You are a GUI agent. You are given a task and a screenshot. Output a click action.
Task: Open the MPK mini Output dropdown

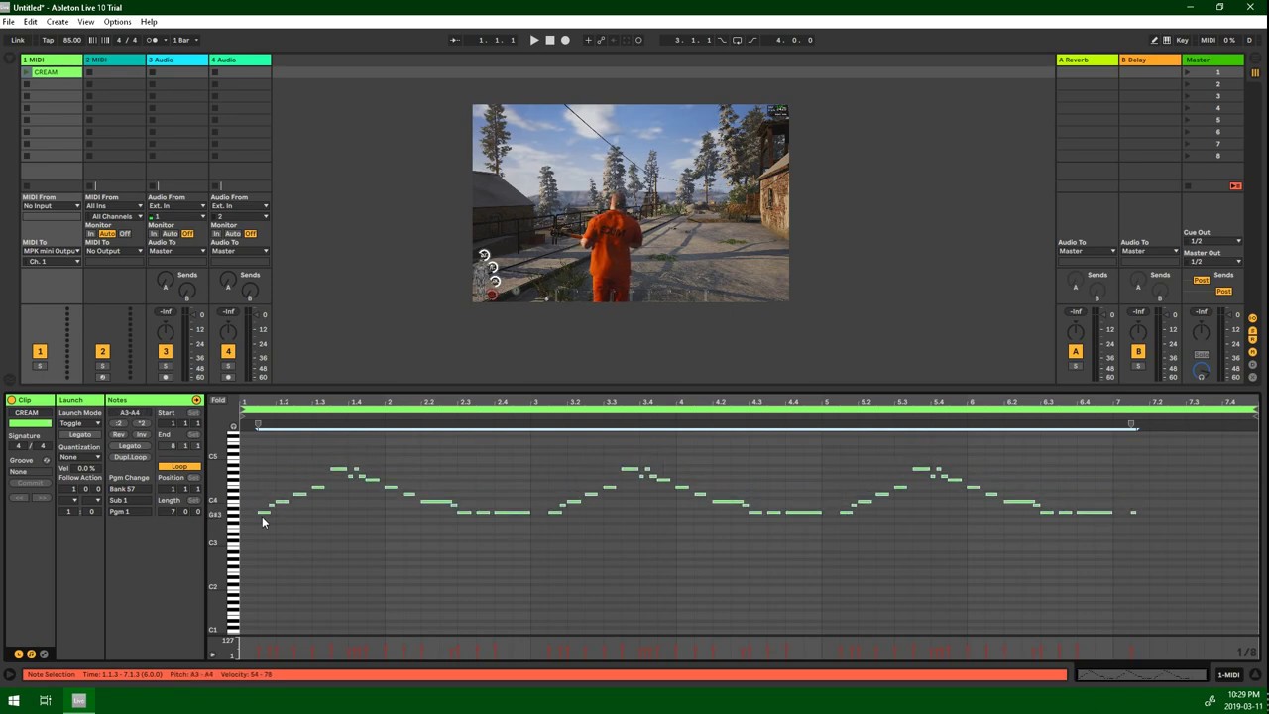pyautogui.click(x=52, y=251)
